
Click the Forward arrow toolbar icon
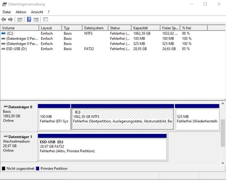click(10, 19)
